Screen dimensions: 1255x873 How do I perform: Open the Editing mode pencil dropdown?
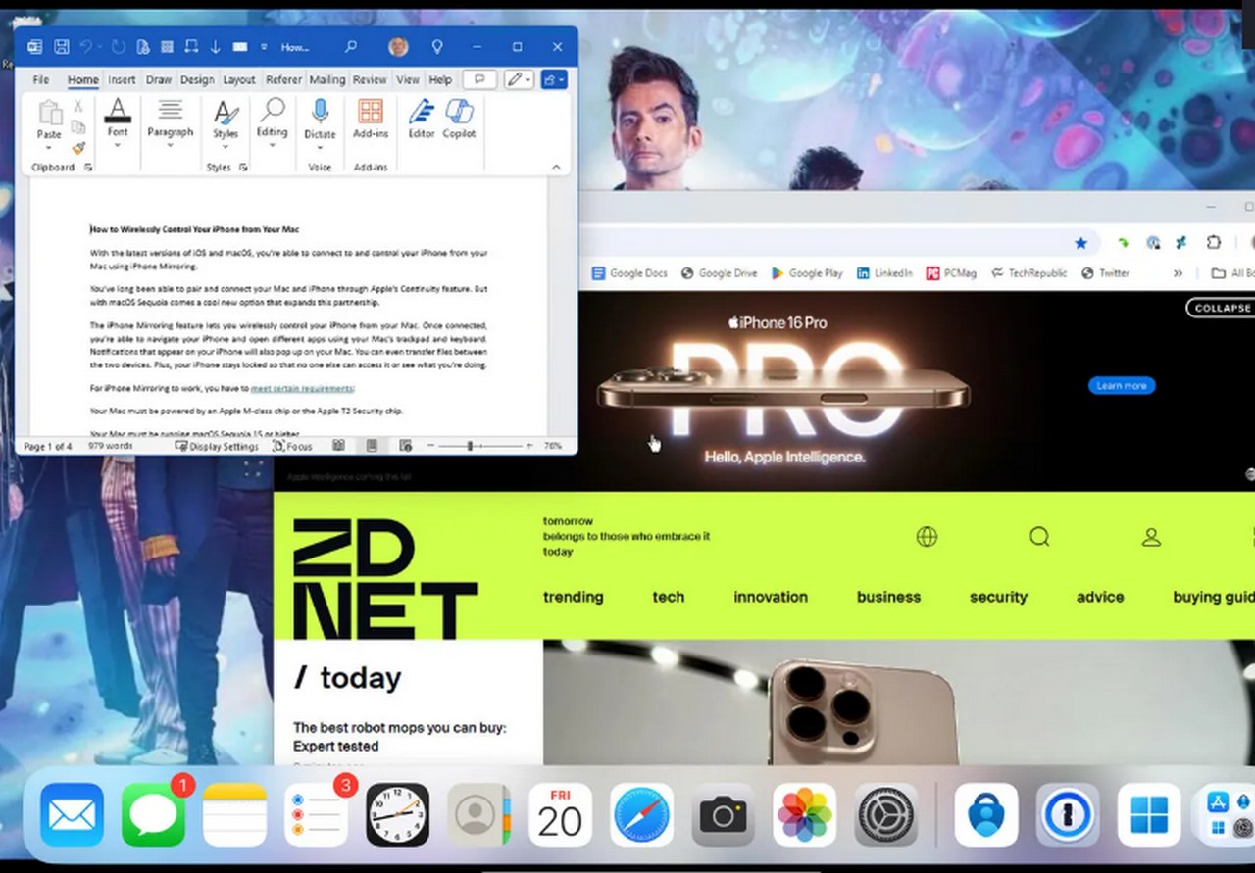(x=520, y=80)
